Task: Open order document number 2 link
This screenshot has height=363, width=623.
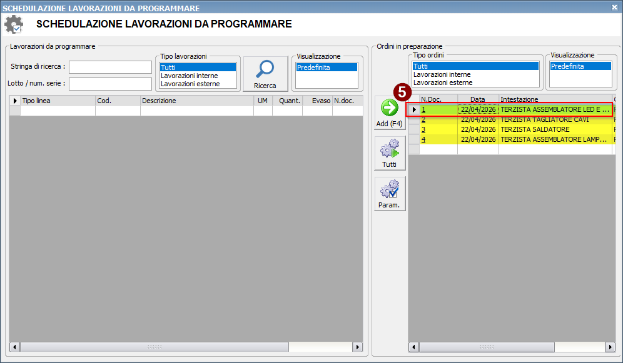Action: (423, 119)
